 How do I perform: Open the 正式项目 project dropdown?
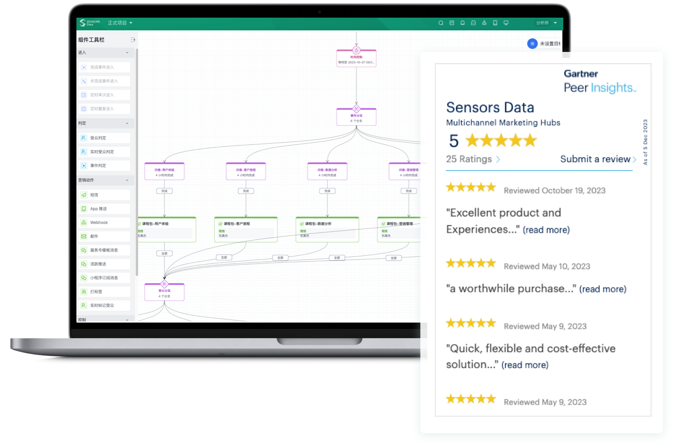tap(120, 23)
